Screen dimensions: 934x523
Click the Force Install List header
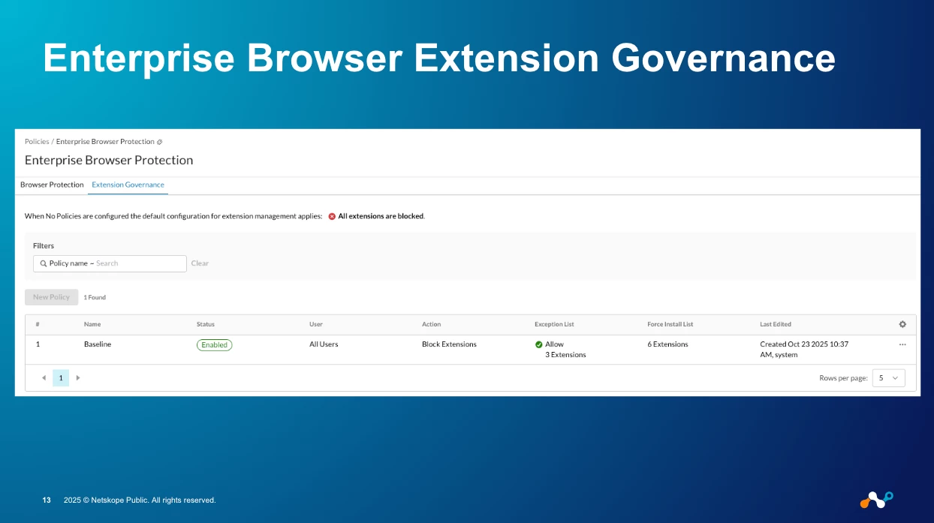(670, 324)
